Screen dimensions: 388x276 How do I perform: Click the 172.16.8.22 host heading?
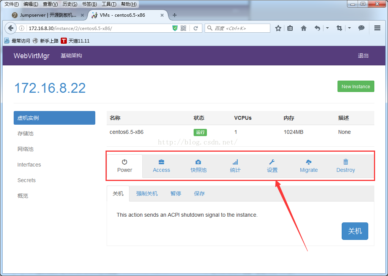(50, 88)
